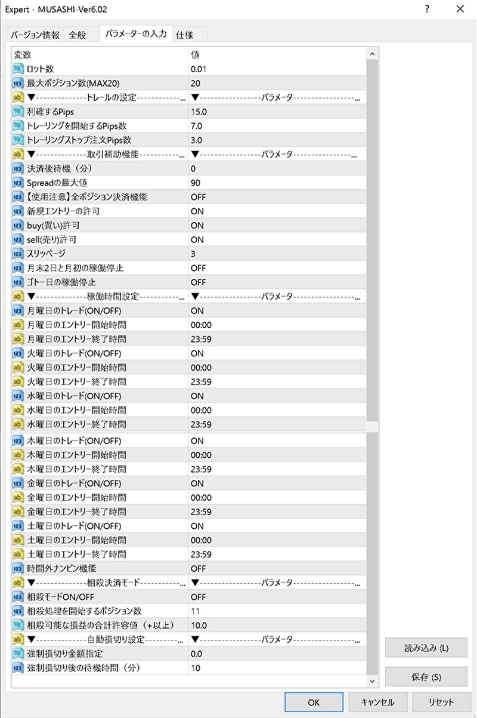477x718 pixels.
Task: Click the icon beside 強制損切り金額指定
Action: [18, 654]
